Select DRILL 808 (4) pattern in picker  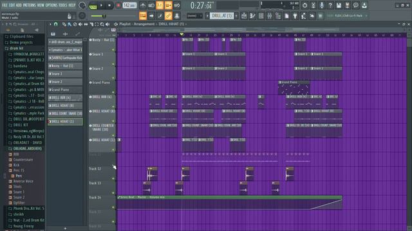[65, 98]
